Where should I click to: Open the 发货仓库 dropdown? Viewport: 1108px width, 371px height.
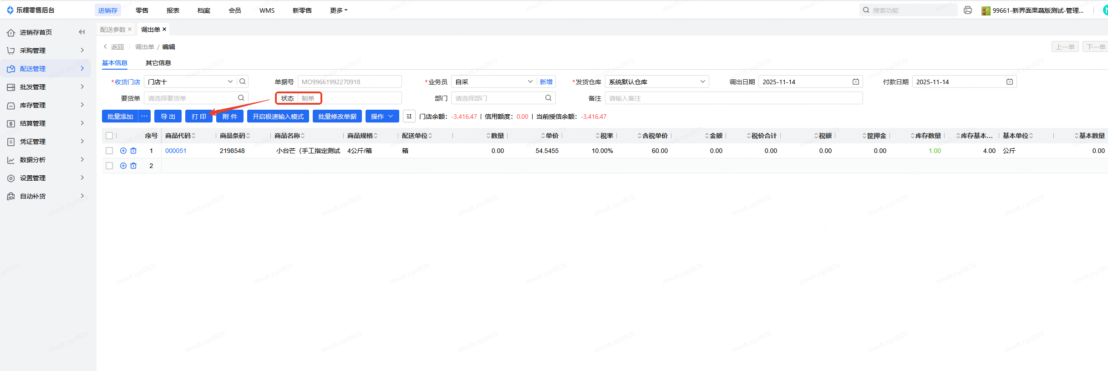pyautogui.click(x=656, y=81)
